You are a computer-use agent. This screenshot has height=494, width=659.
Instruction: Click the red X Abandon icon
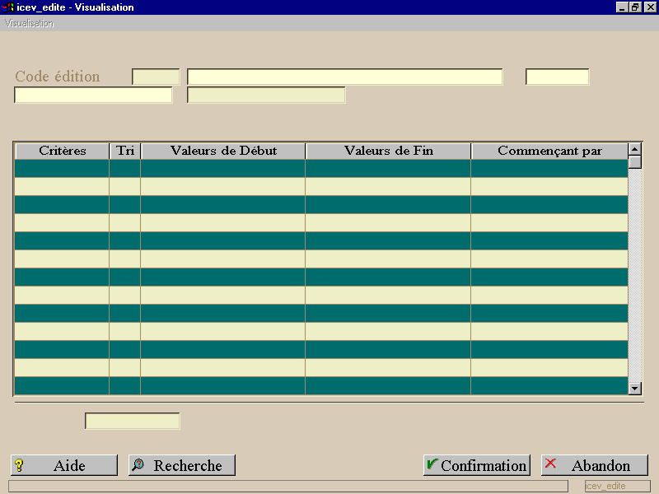pos(550,464)
